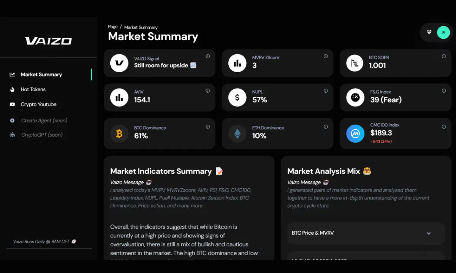
Task: View NUPL info icon details
Action: 326,91
